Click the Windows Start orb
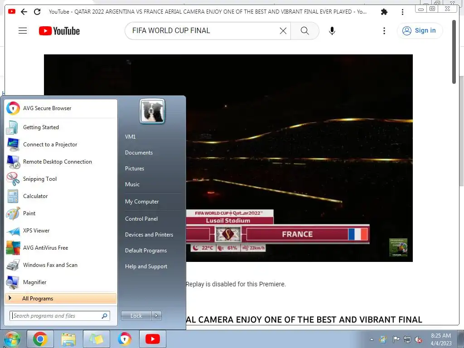The height and width of the screenshot is (348, 464). point(12,339)
